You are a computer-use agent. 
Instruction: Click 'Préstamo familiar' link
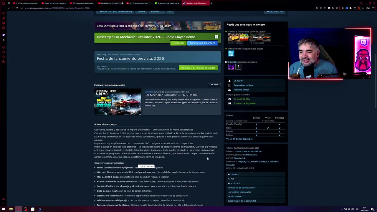(x=241, y=90)
